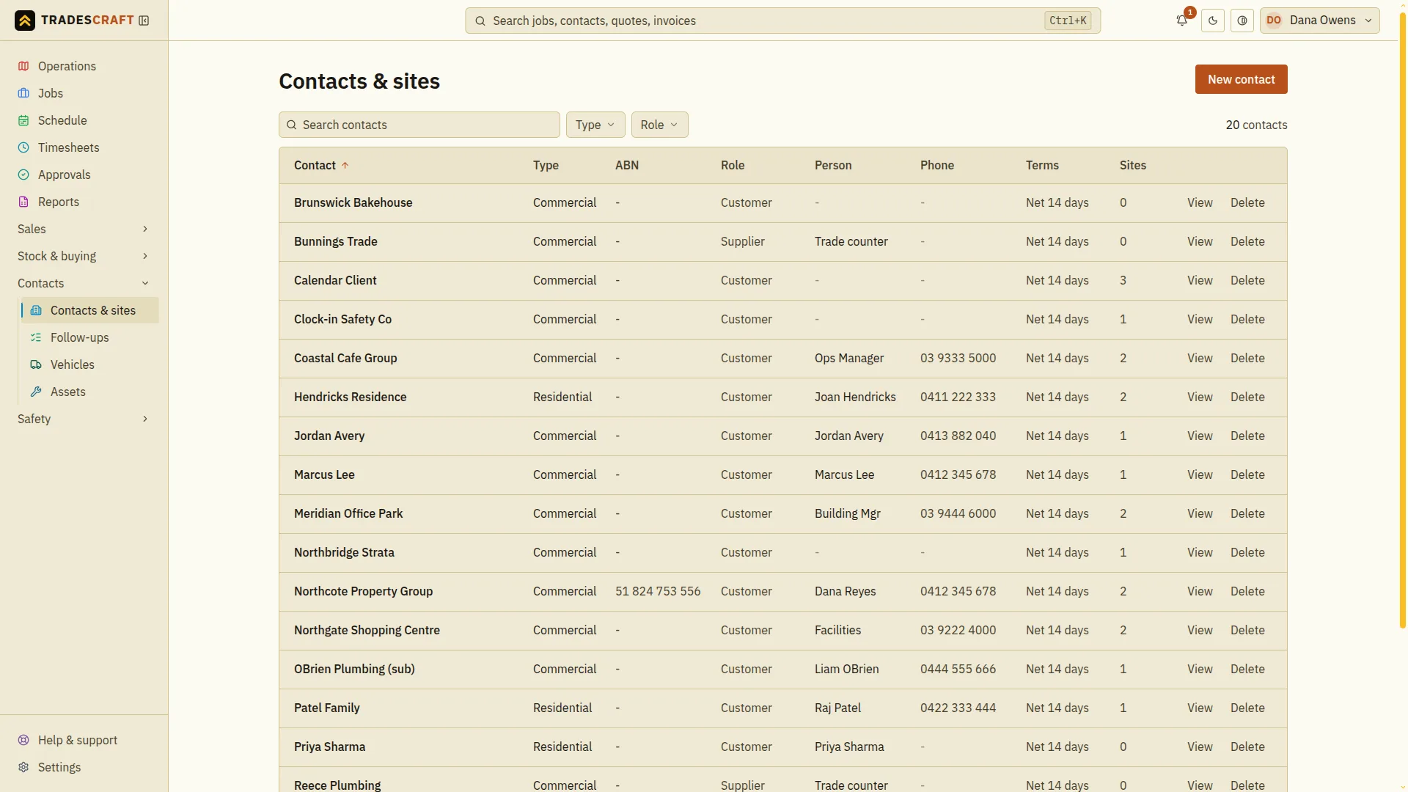The height and width of the screenshot is (792, 1408).
Task: Open the Role filter dropdown
Action: pos(659,125)
